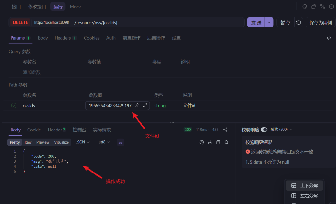
Task: Open the settings hexagon icon at top right
Action: coord(331,7)
